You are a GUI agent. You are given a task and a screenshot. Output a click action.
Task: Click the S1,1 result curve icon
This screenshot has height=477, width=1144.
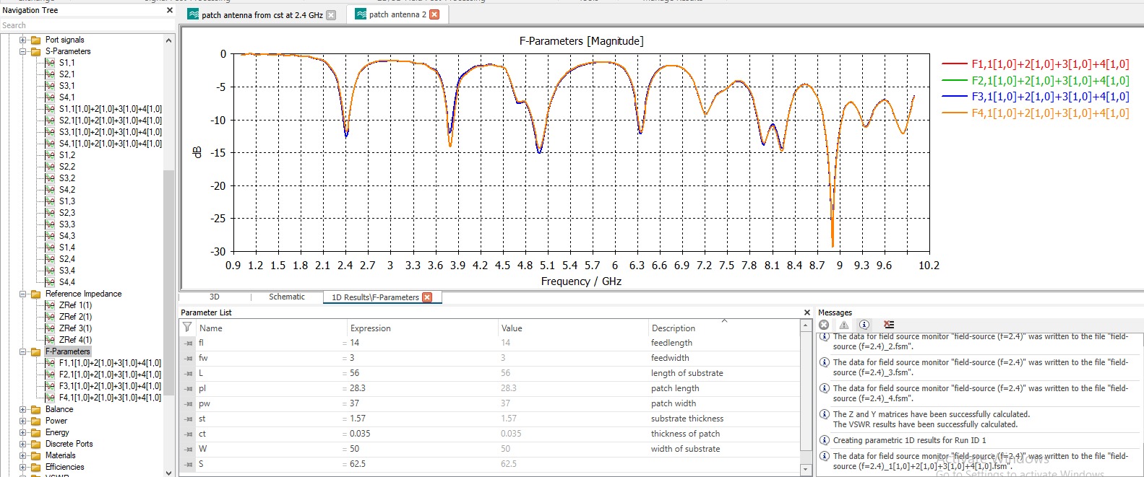[x=50, y=63]
